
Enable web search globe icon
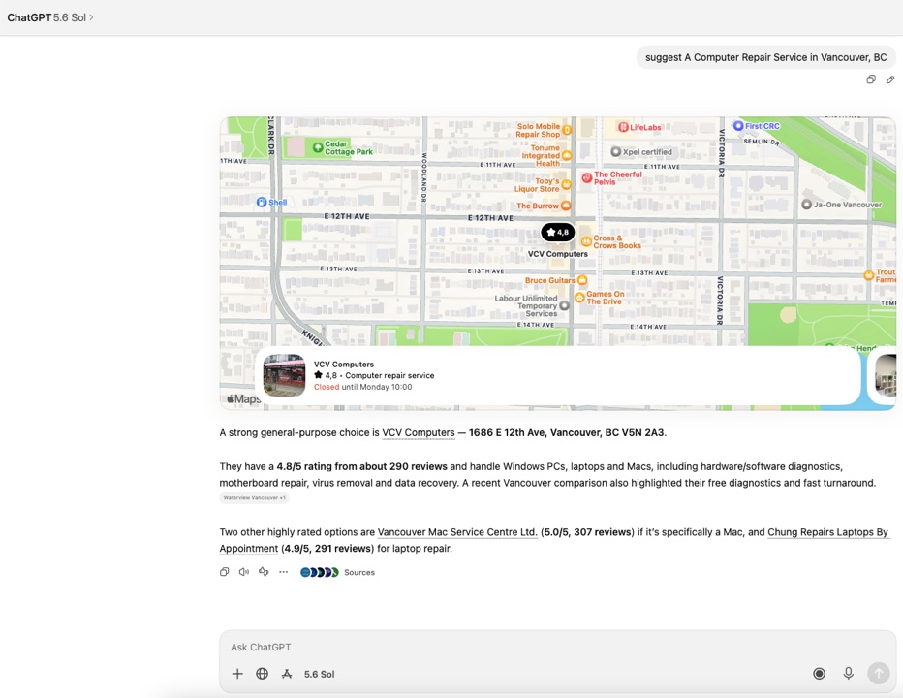[262, 674]
